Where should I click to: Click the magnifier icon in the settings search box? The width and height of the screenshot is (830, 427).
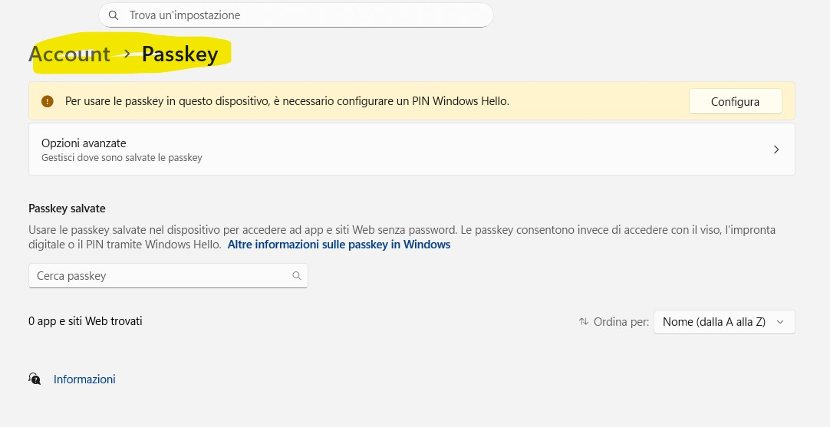(x=114, y=15)
